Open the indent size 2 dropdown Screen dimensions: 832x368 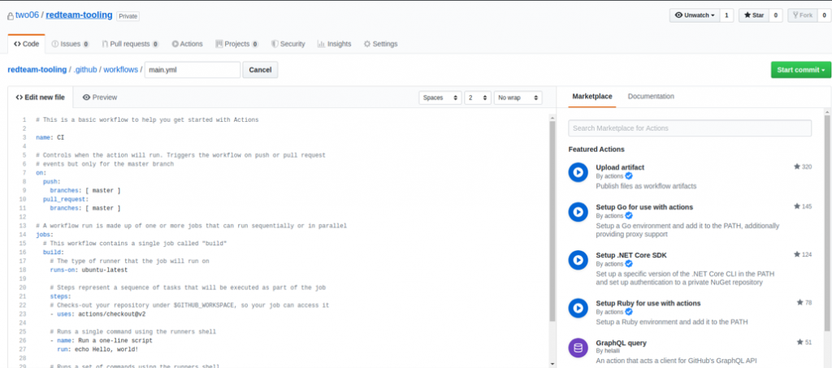(478, 97)
